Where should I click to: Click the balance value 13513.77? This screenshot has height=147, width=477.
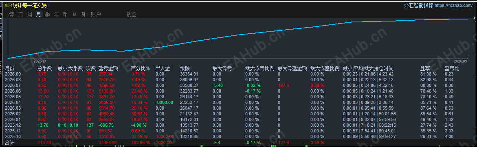pyautogui.click(x=189, y=125)
